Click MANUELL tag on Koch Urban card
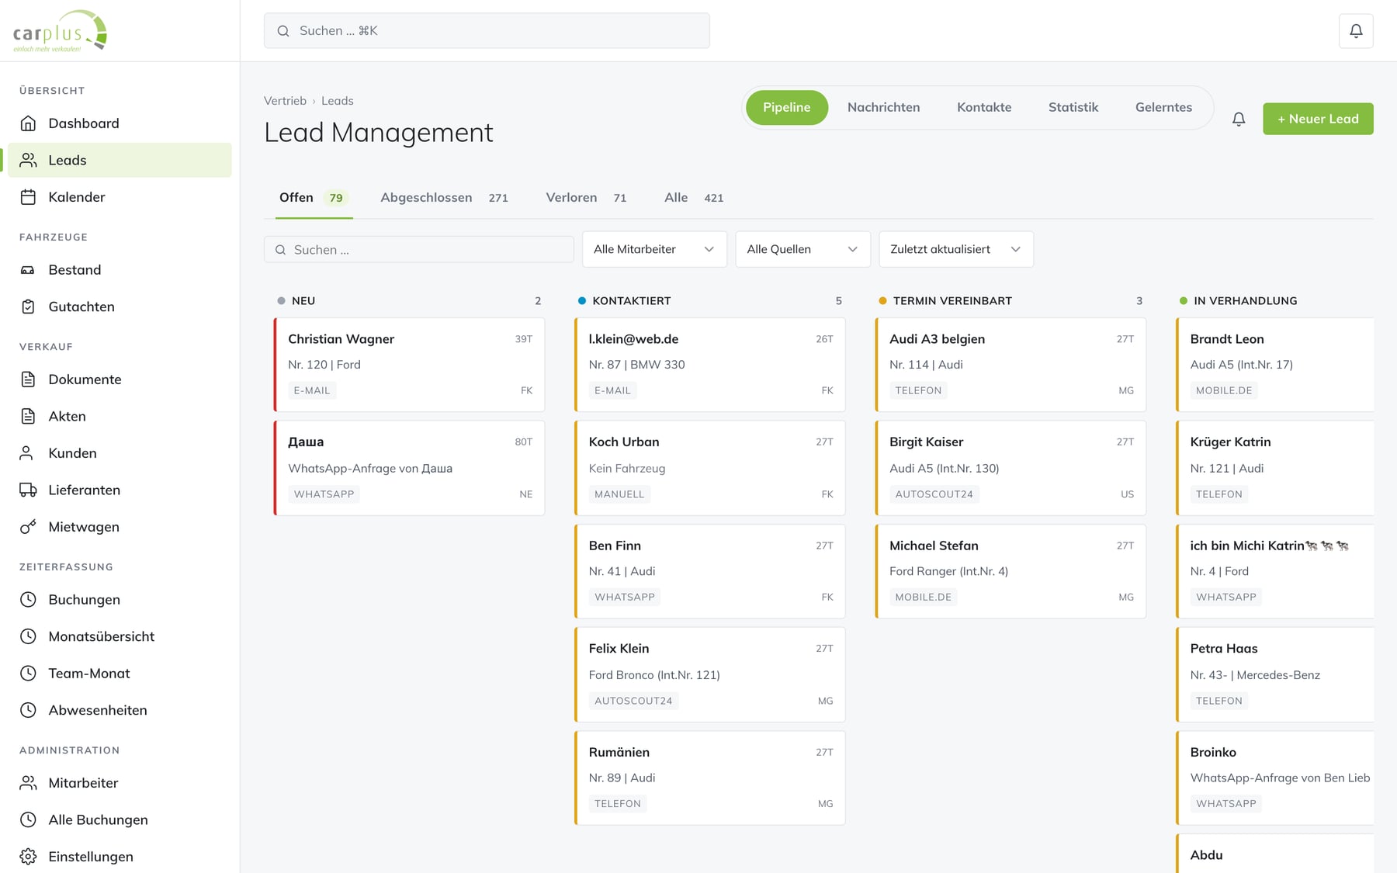Viewport: 1397px width, 873px height. click(619, 494)
